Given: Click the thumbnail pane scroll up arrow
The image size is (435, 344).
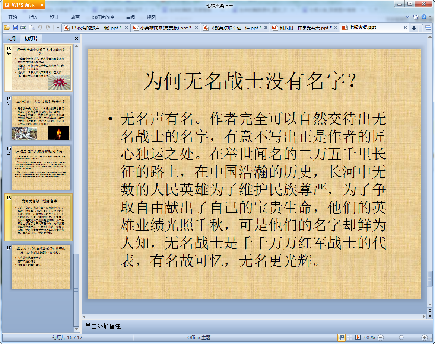Looking at the screenshot, I should pos(76,46).
